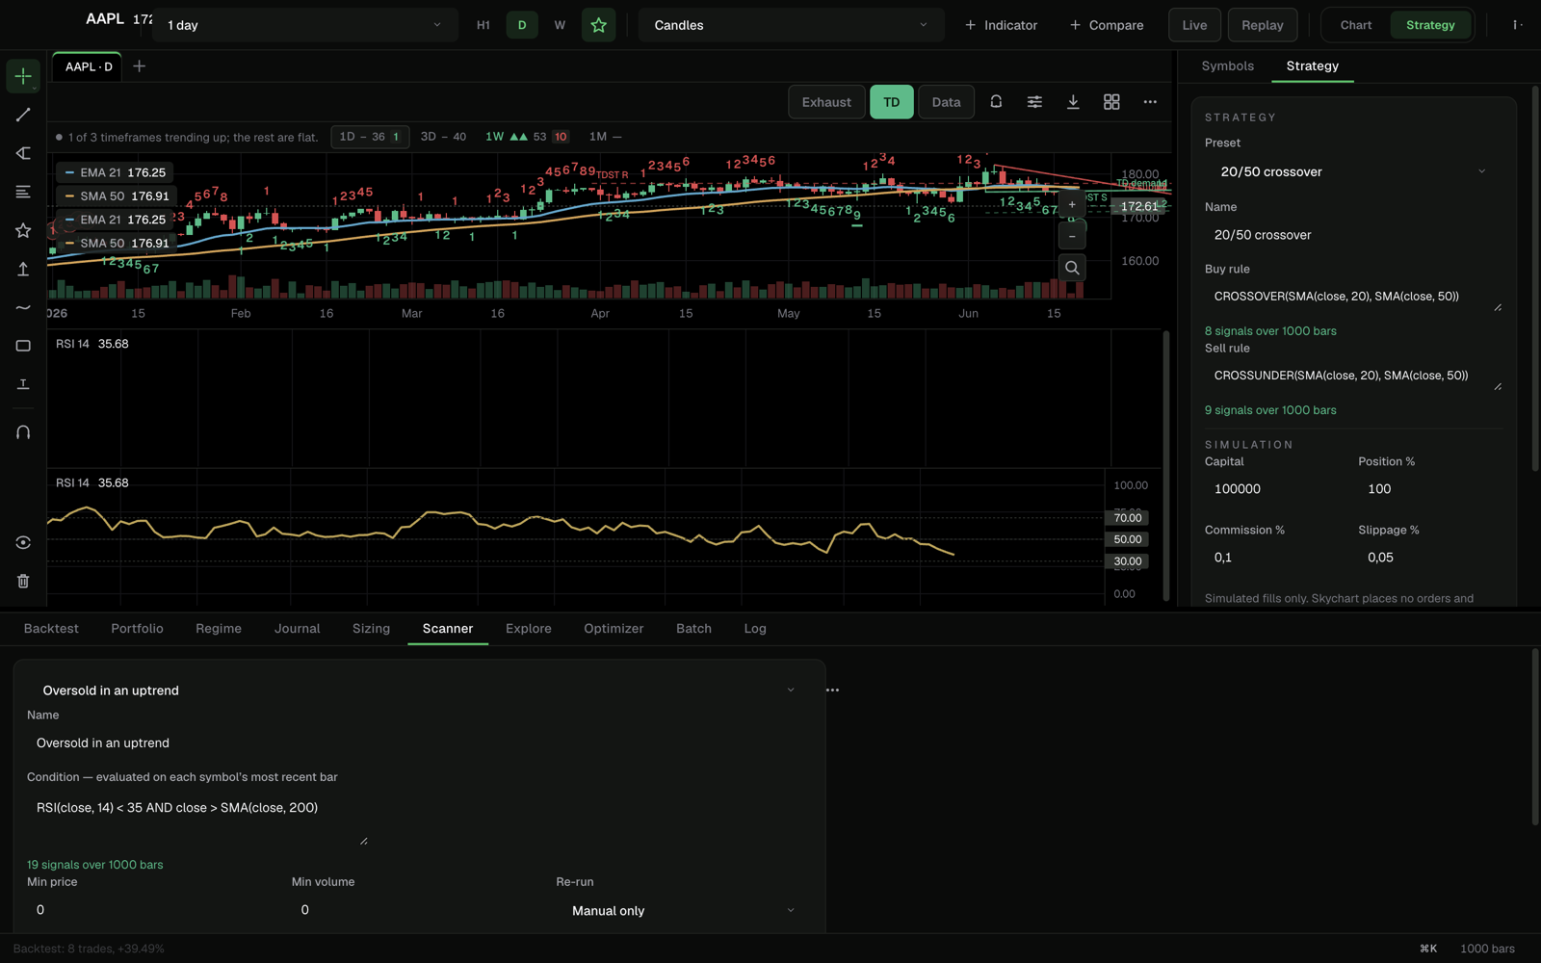The width and height of the screenshot is (1541, 963).
Task: Click the magnifier search button on chart
Action: (x=1072, y=268)
